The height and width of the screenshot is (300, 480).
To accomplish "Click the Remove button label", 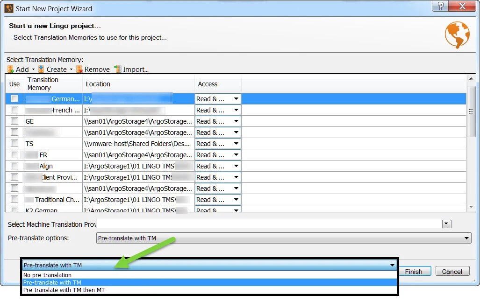I will (x=97, y=70).
